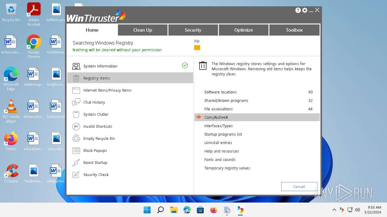The width and height of the screenshot is (387, 217).
Task: Click the Temporary registry values entry
Action: [x=257, y=168]
